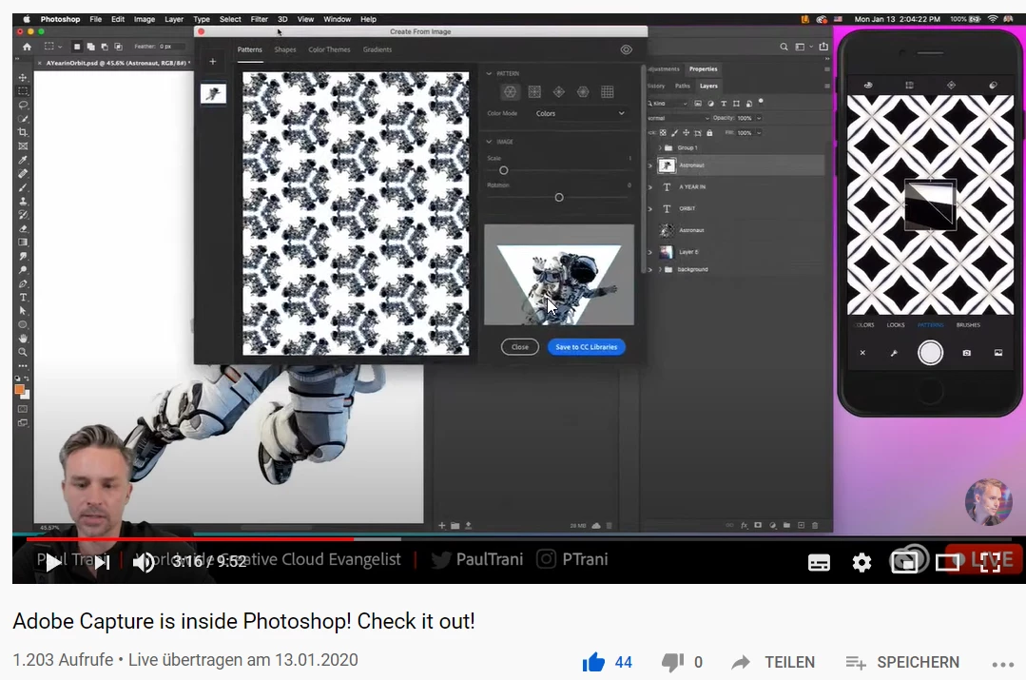Open the Paths panel tab
1026x680 pixels.
pos(683,86)
